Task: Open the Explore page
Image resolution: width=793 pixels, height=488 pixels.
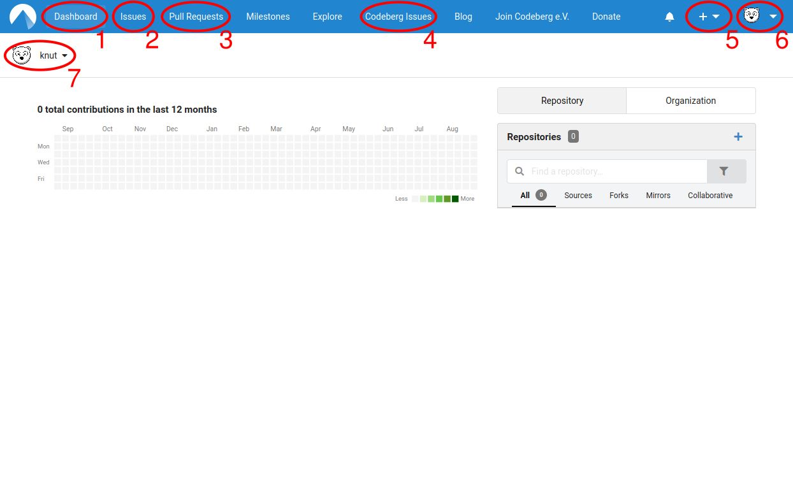Action: (x=327, y=17)
